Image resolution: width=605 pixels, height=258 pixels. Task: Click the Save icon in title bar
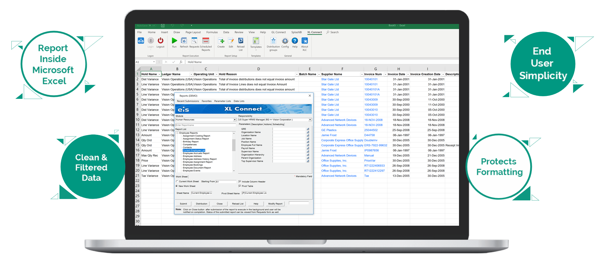pyautogui.click(x=163, y=26)
